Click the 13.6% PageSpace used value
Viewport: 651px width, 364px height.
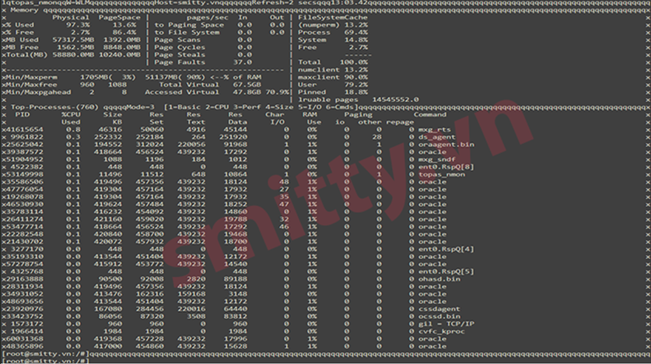(124, 25)
